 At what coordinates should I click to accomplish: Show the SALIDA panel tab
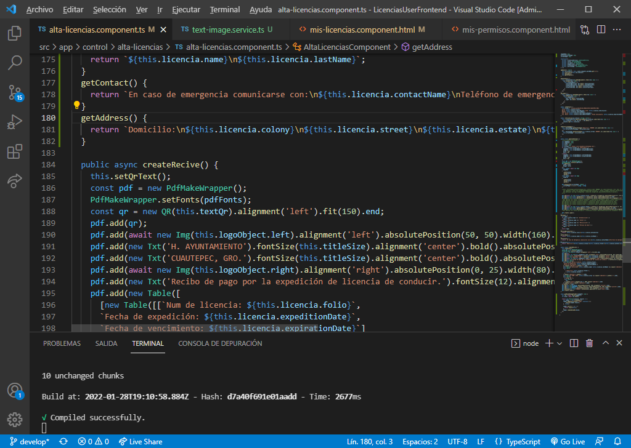106,343
